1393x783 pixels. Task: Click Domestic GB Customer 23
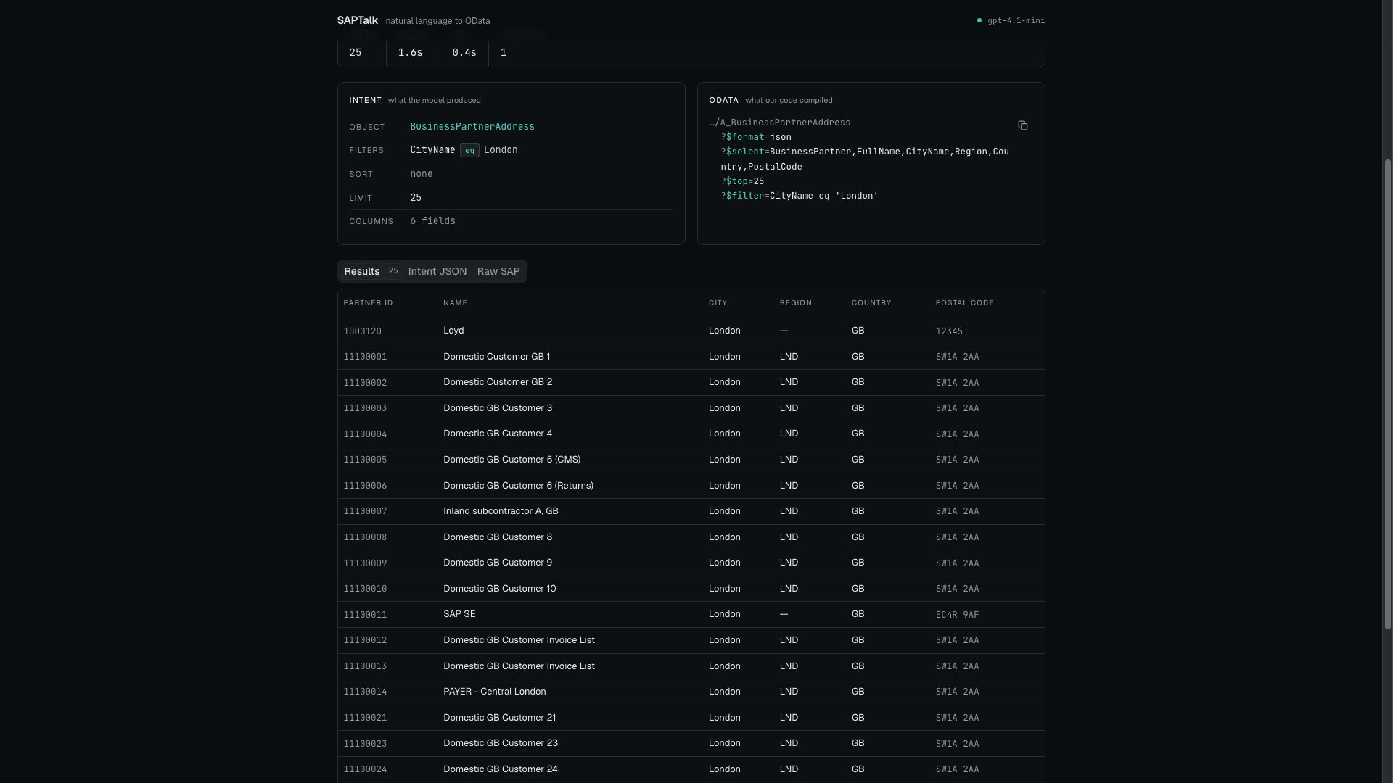[x=501, y=743]
